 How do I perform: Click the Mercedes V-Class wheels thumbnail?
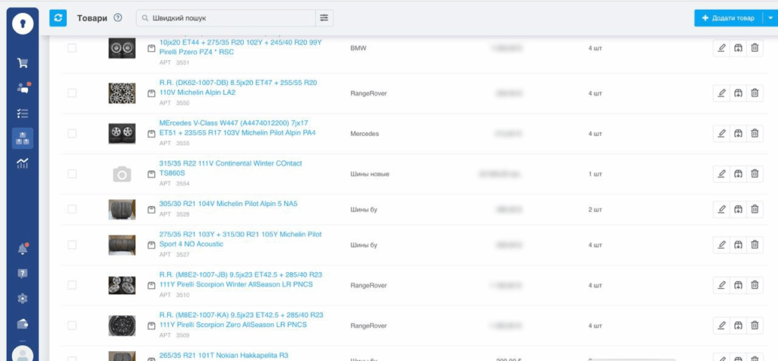coord(122,133)
